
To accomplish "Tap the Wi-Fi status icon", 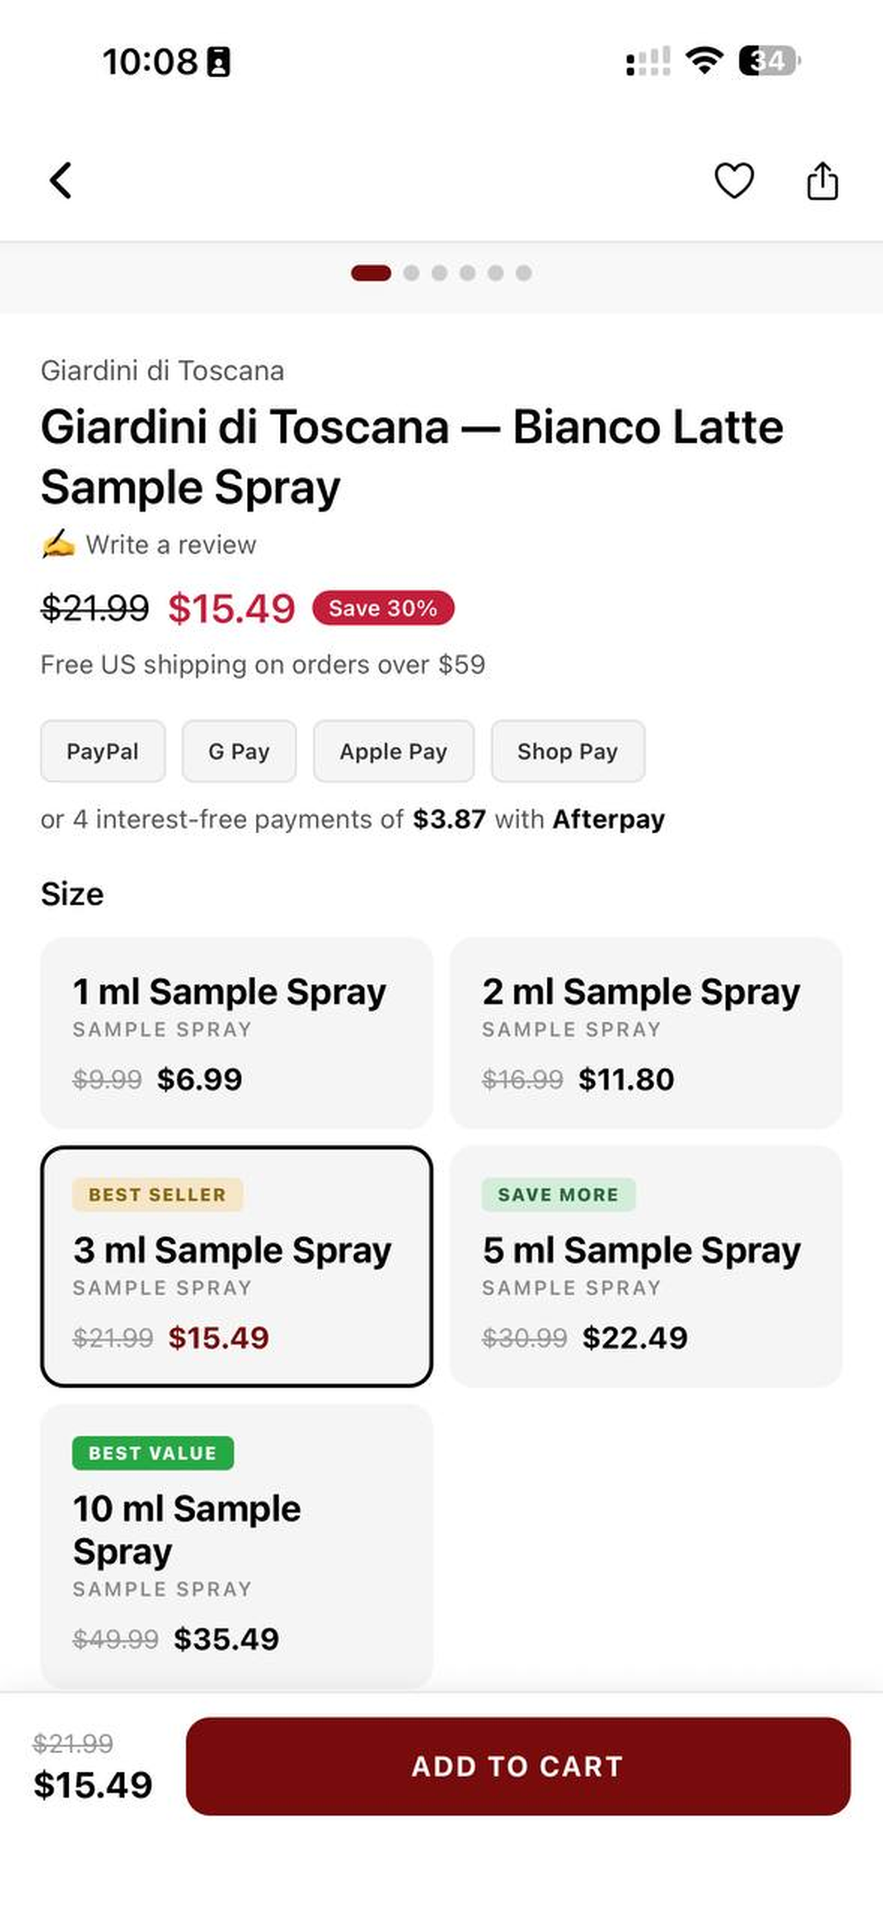I will (704, 61).
